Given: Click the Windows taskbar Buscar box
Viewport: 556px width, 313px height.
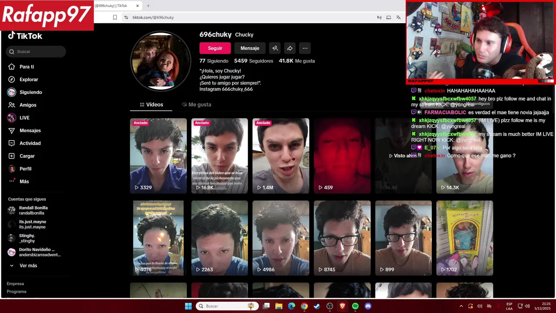Looking at the screenshot, I should click(x=227, y=306).
